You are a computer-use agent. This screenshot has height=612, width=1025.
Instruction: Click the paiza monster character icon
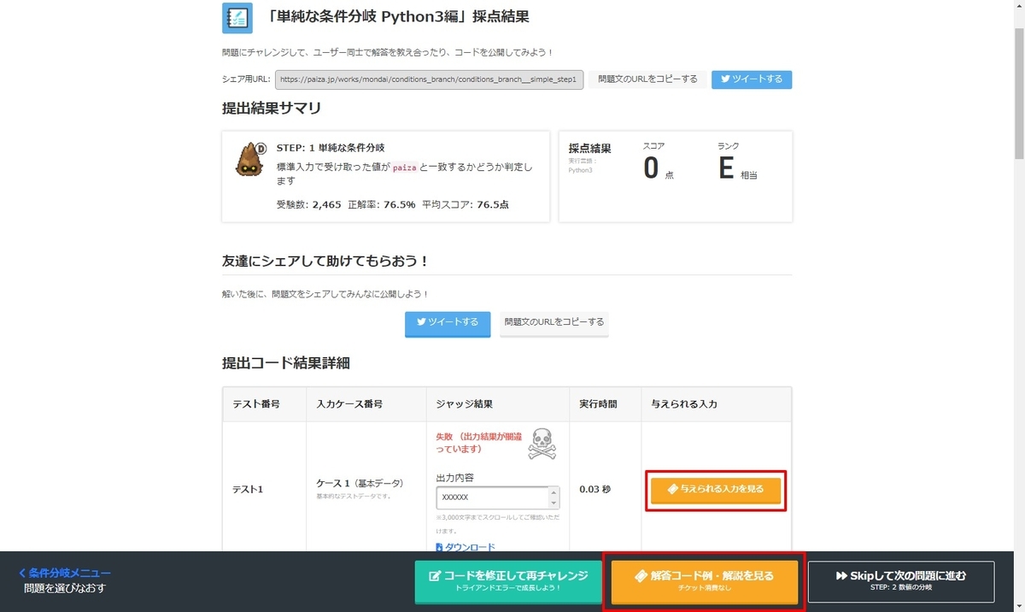[249, 159]
